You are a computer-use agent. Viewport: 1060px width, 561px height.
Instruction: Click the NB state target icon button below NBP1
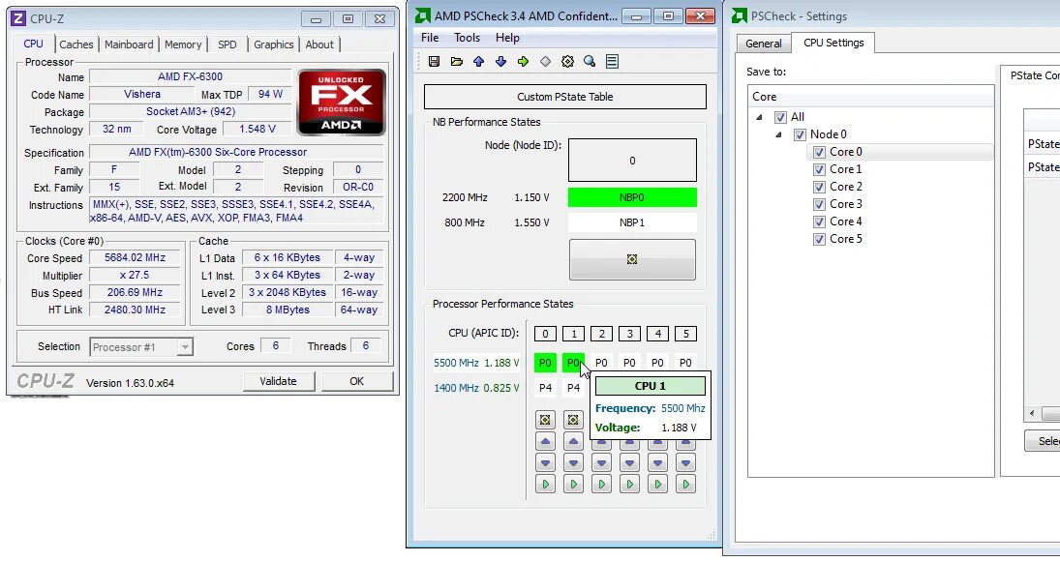tap(632, 259)
